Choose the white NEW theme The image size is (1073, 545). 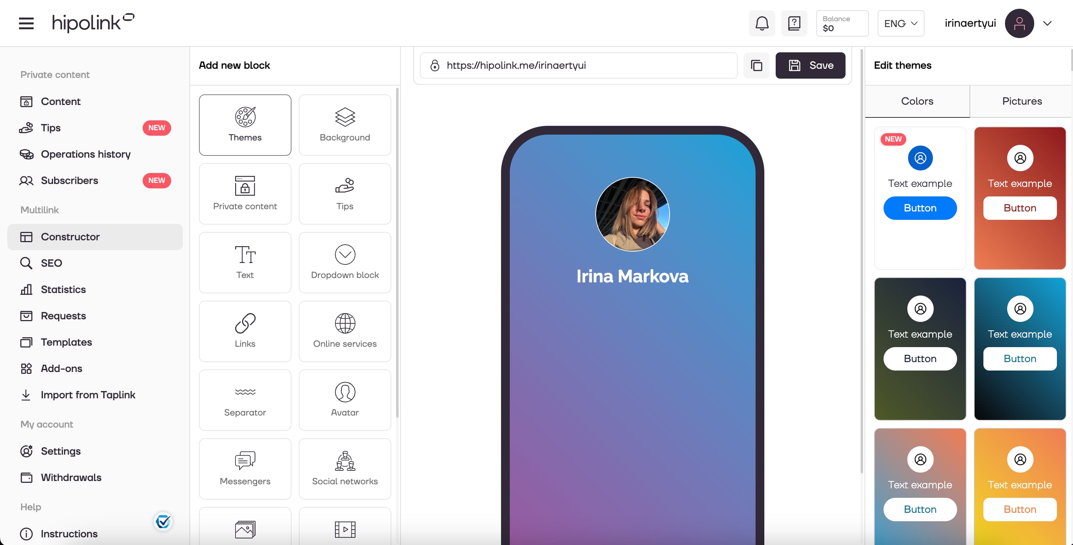pos(920,198)
